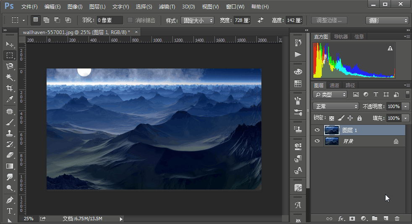Image resolution: width=412 pixels, height=224 pixels.
Task: Open the Color palette panel icon
Action: point(298,71)
